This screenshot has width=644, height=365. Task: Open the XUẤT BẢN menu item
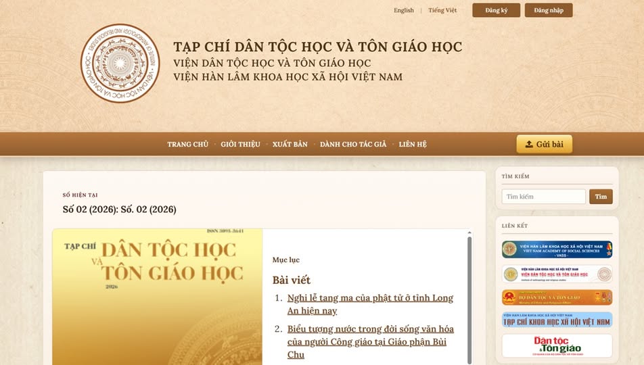[x=290, y=144]
